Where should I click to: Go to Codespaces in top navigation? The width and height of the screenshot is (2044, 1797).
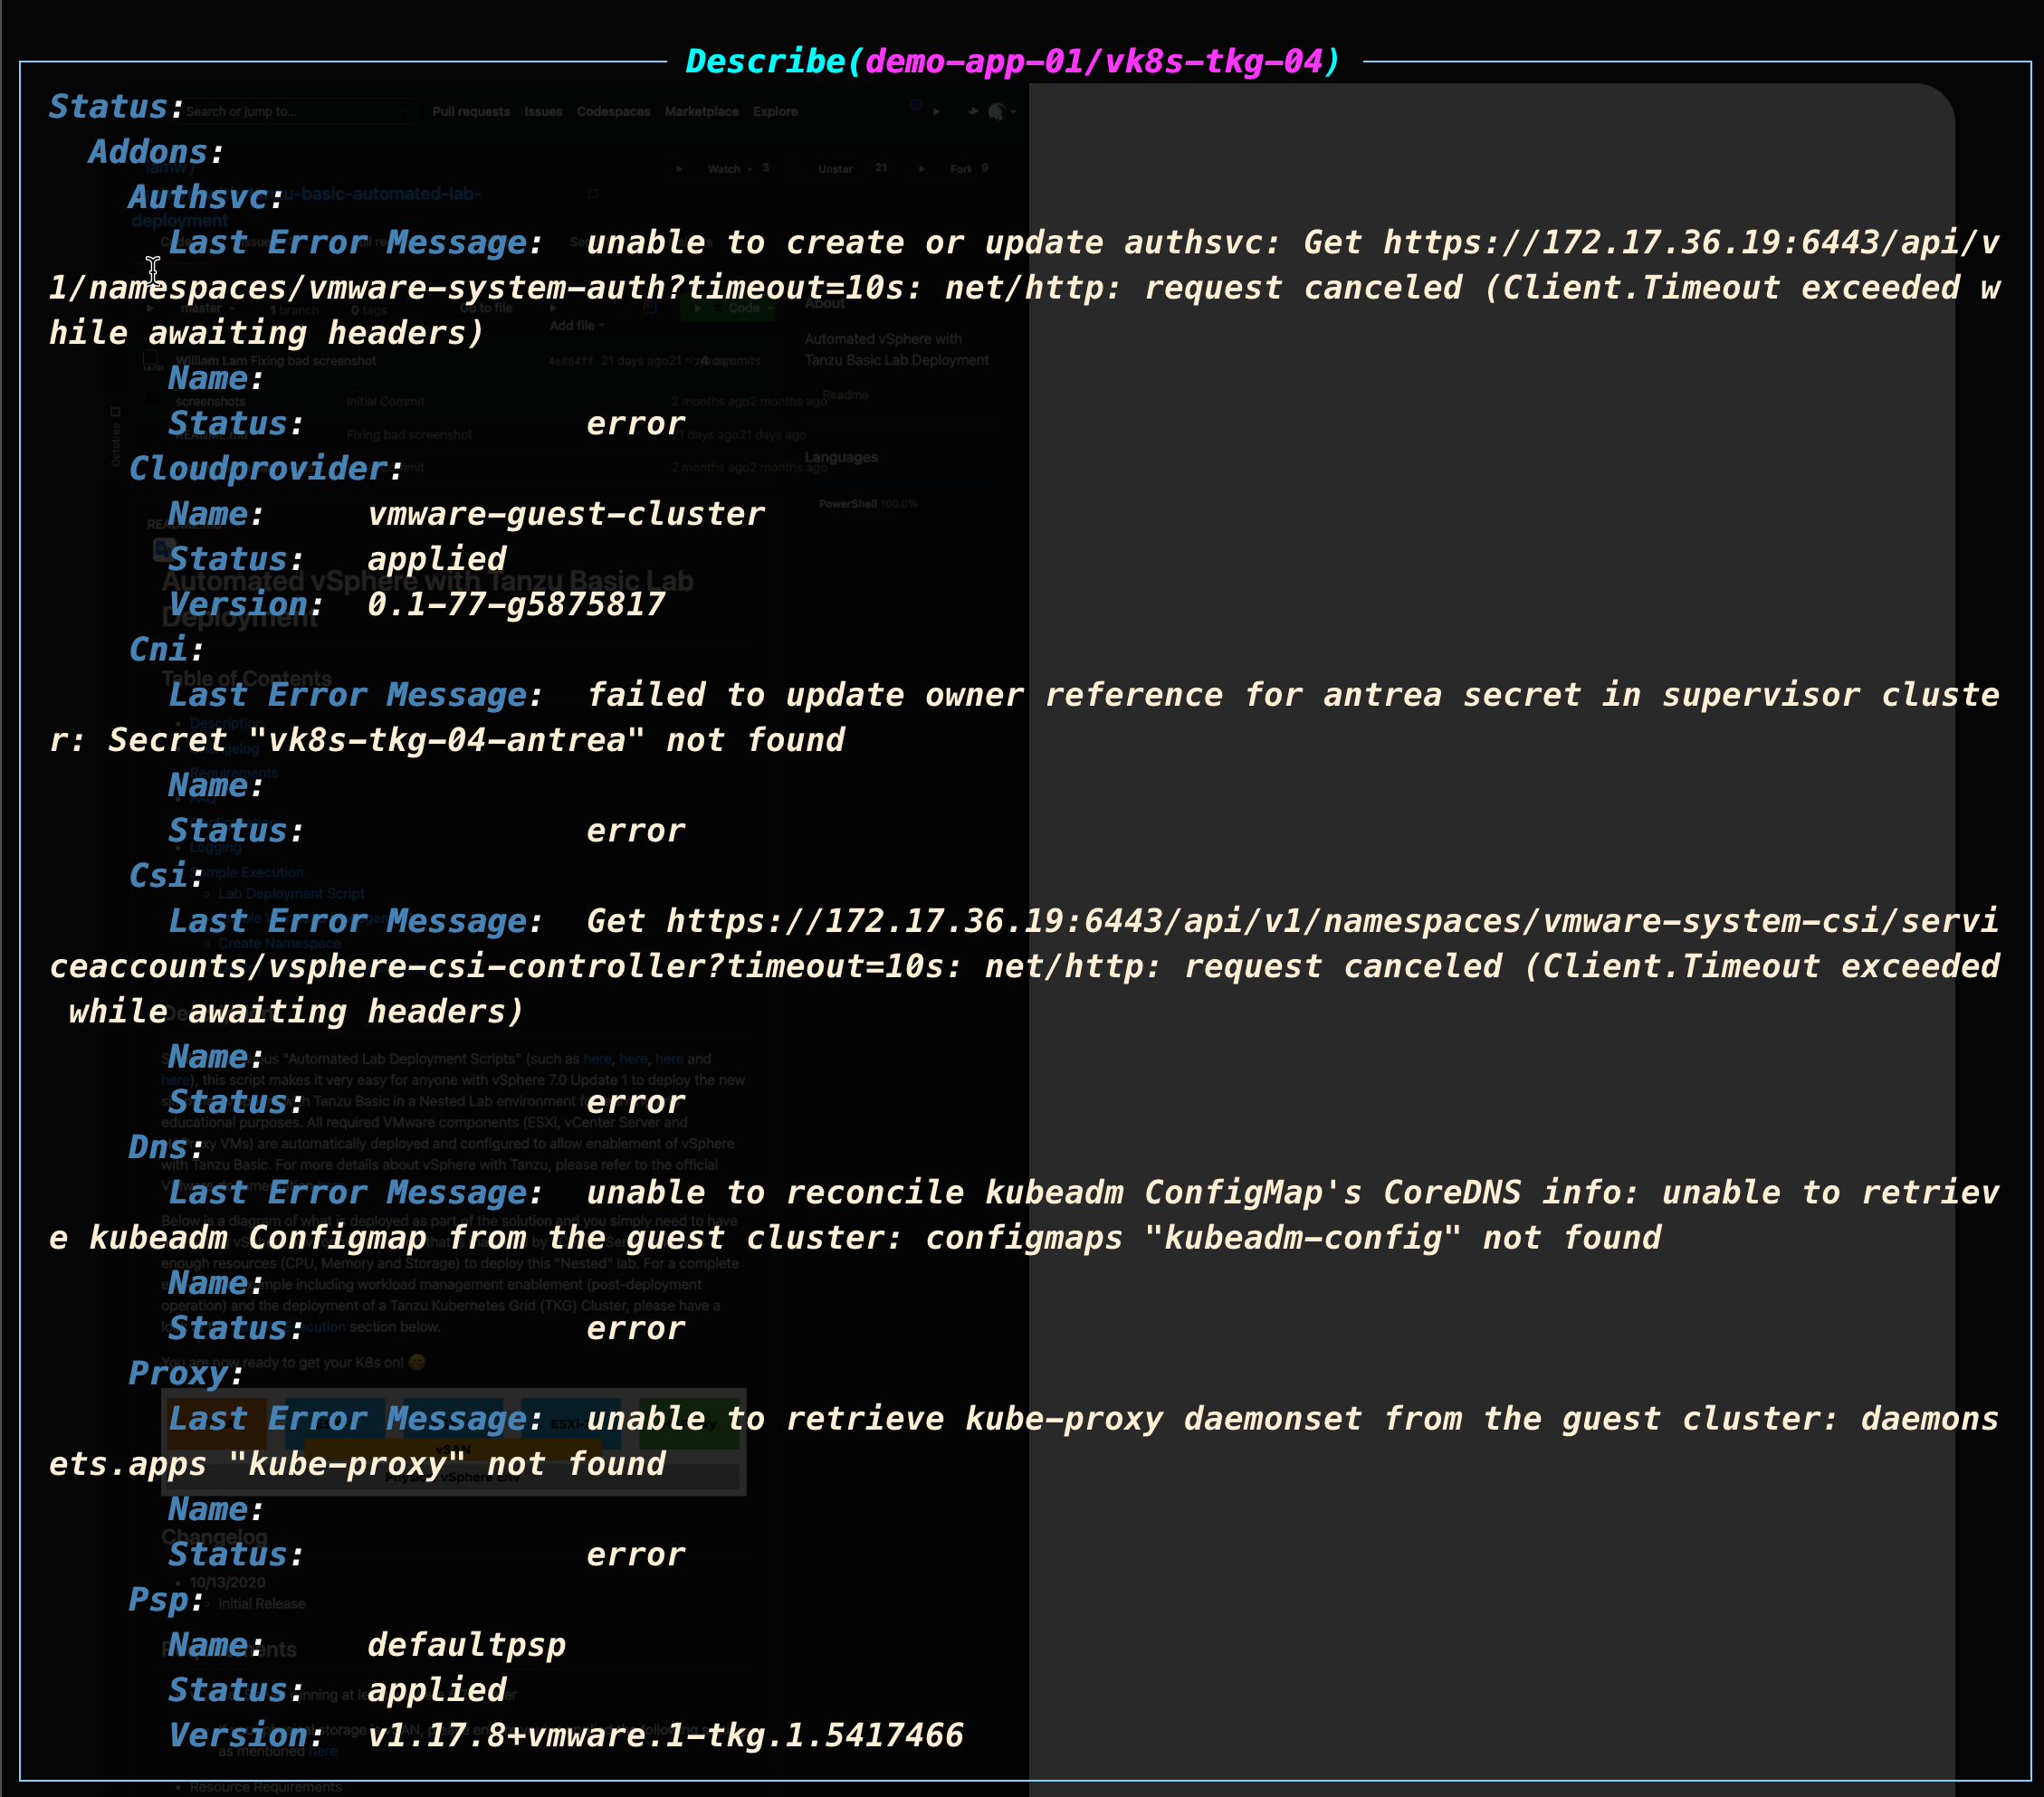pyautogui.click(x=613, y=112)
